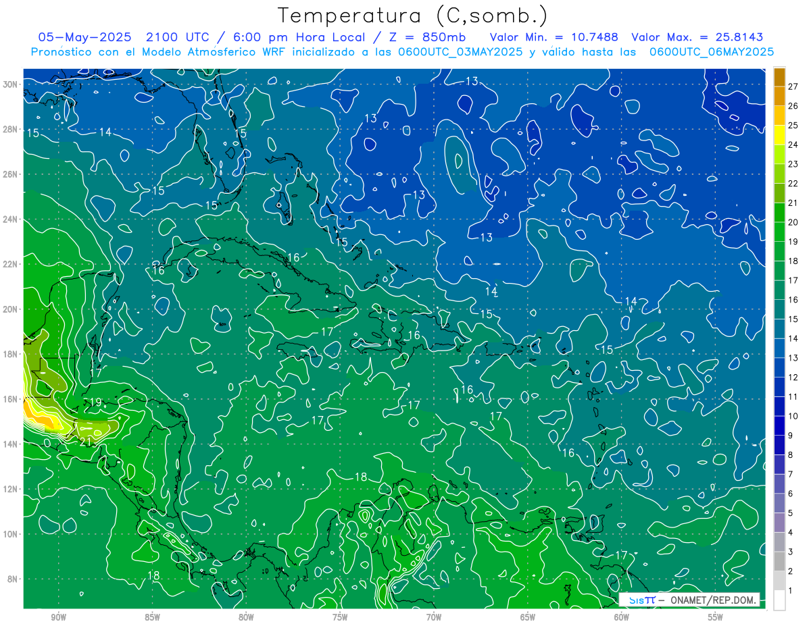Click the "1" label on the color scale
Image resolution: width=811 pixels, height=626 pixels.
(791, 591)
